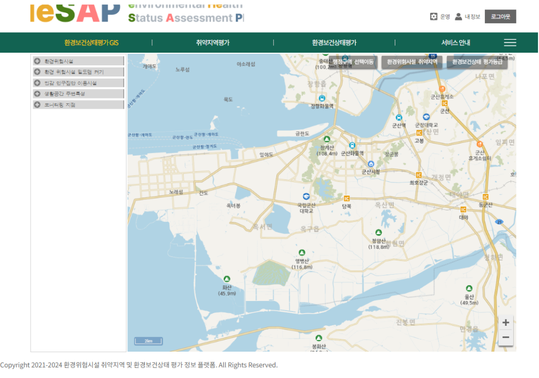Click the 화산 mountain marker
539x378 pixels.
[x=227, y=279]
